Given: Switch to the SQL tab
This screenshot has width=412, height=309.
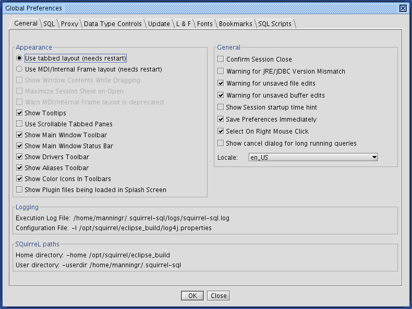Looking at the screenshot, I should click(x=49, y=24).
